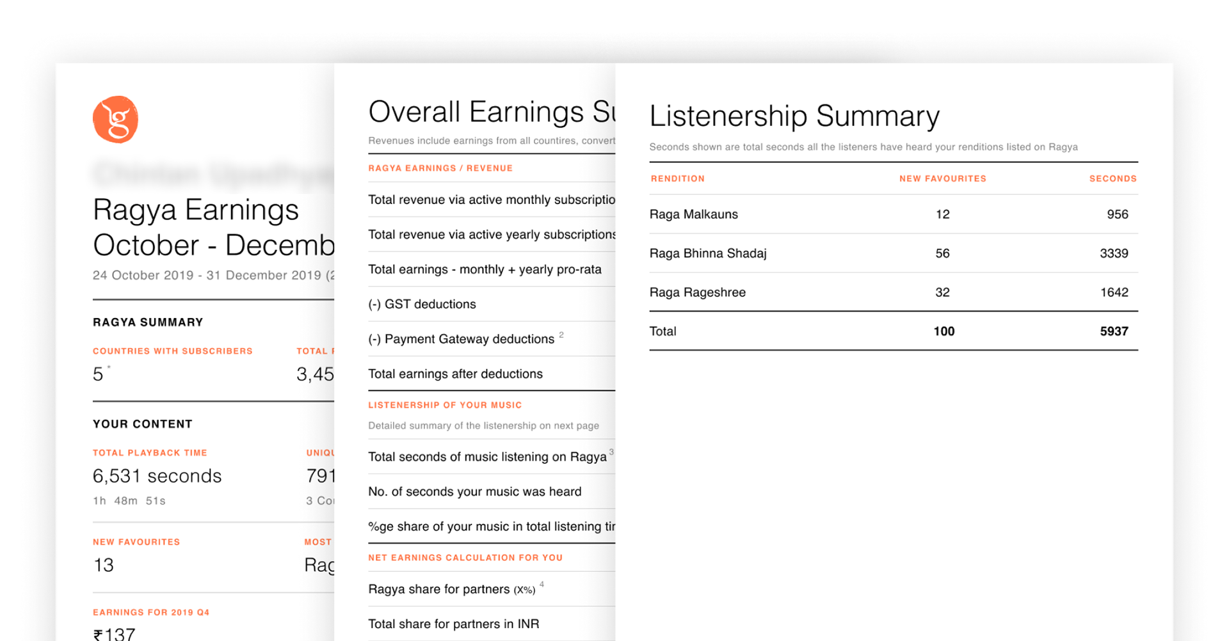Click 'NEW FAVOURITES' label on first page
The width and height of the screenshot is (1229, 641).
click(136, 542)
